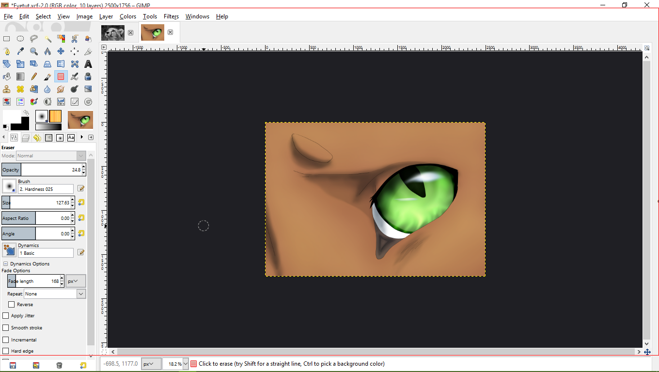Viewport: 659px width, 372px height.
Task: Switch to the Fonts tab
Action: [71, 138]
